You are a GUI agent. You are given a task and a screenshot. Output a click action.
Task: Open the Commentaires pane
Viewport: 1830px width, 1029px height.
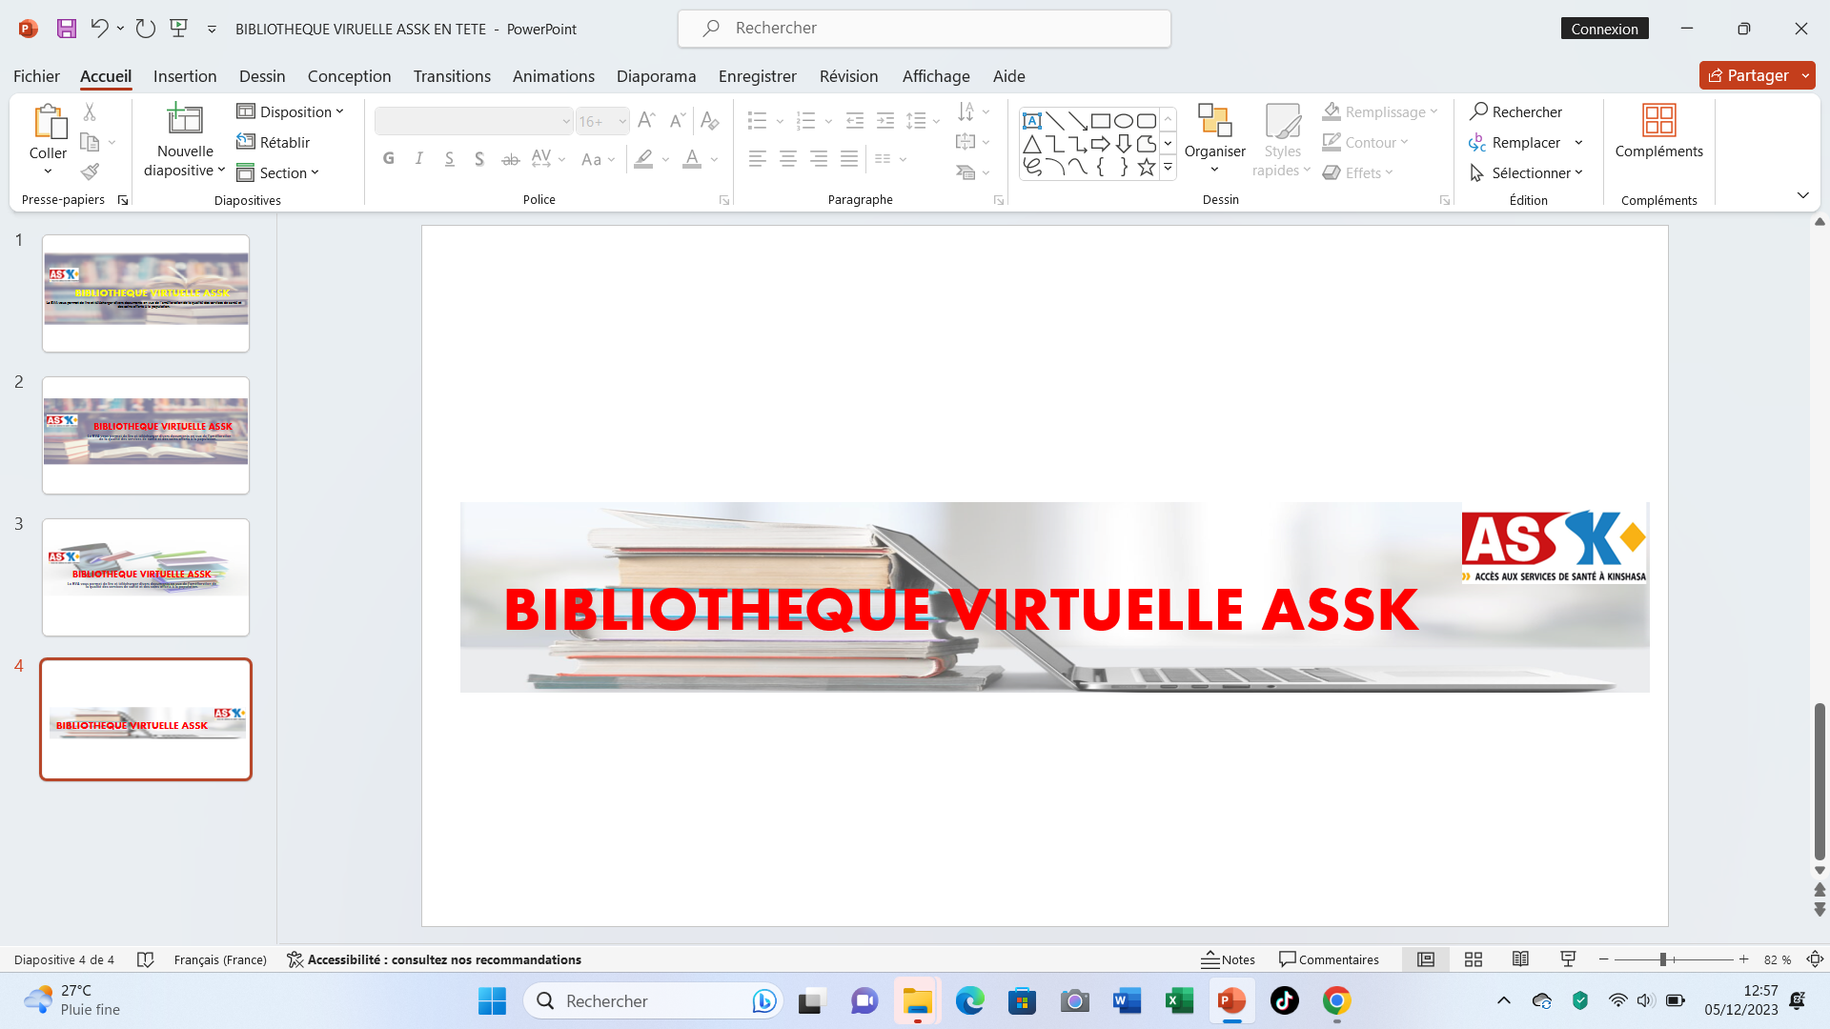(1329, 959)
